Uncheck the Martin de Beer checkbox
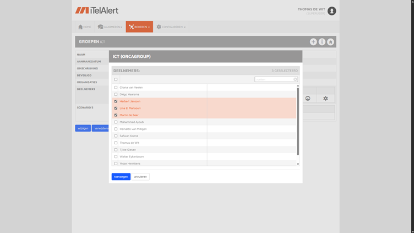 tap(116, 115)
